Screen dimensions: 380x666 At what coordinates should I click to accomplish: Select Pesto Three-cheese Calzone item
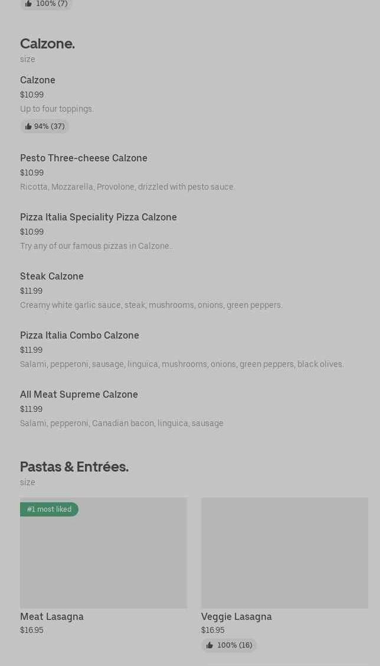(x=84, y=158)
